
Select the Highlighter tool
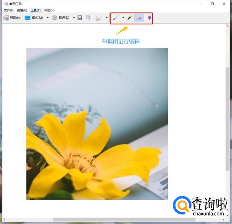pos(129,18)
